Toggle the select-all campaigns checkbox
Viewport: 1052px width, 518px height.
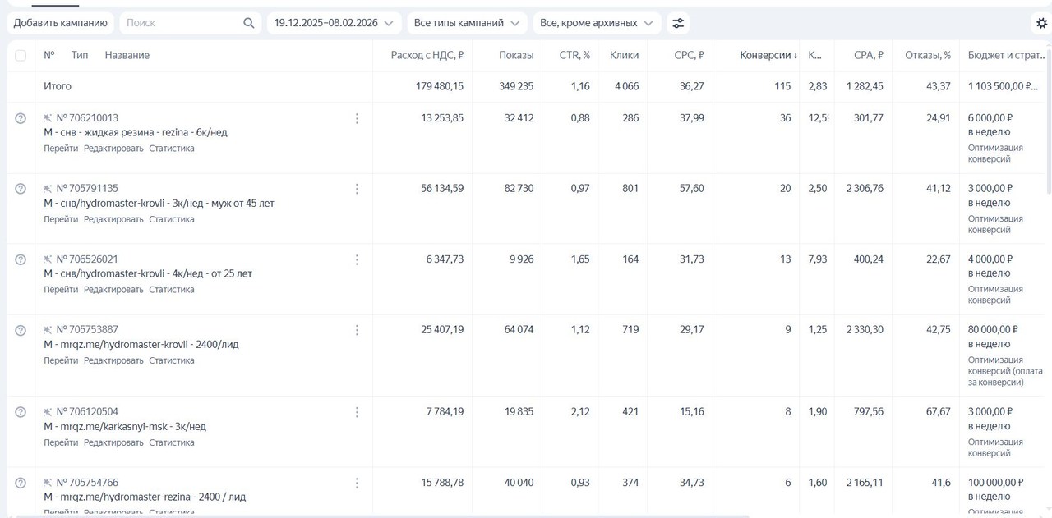pyautogui.click(x=21, y=56)
